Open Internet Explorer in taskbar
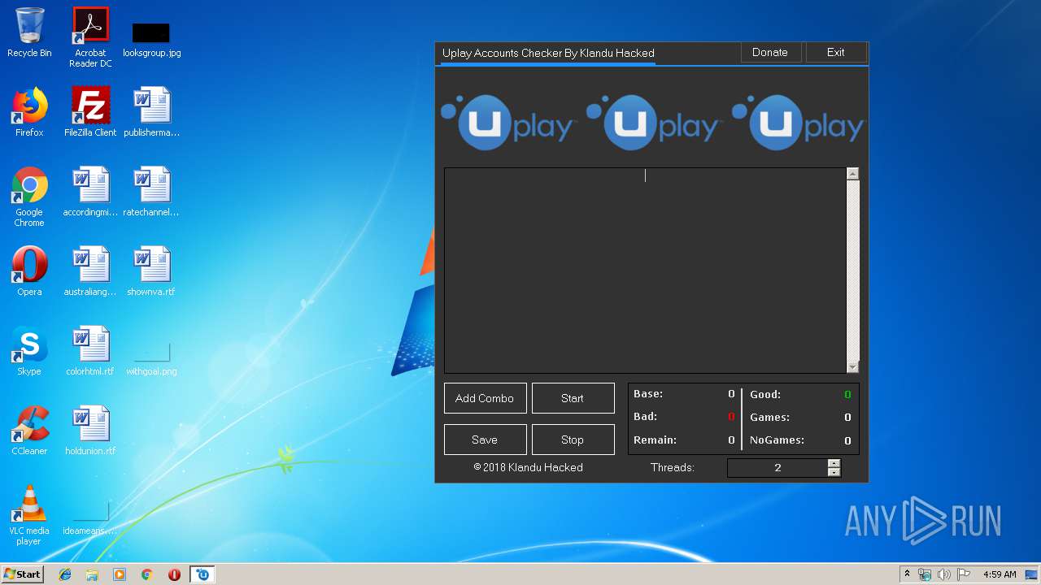The height and width of the screenshot is (585, 1041). (65, 574)
